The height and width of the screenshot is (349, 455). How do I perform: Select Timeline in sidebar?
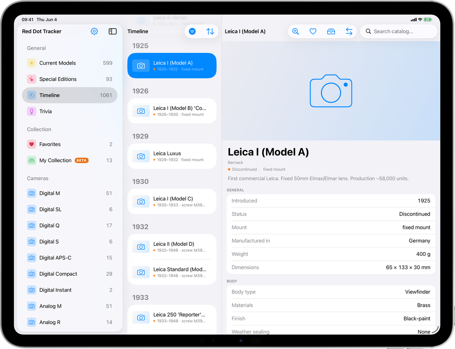[x=69, y=95]
